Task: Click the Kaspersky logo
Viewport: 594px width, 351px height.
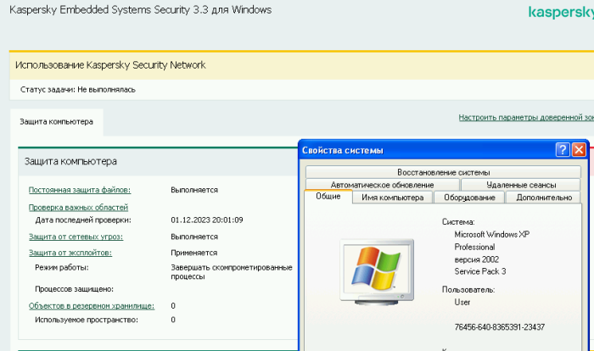Action: [559, 13]
